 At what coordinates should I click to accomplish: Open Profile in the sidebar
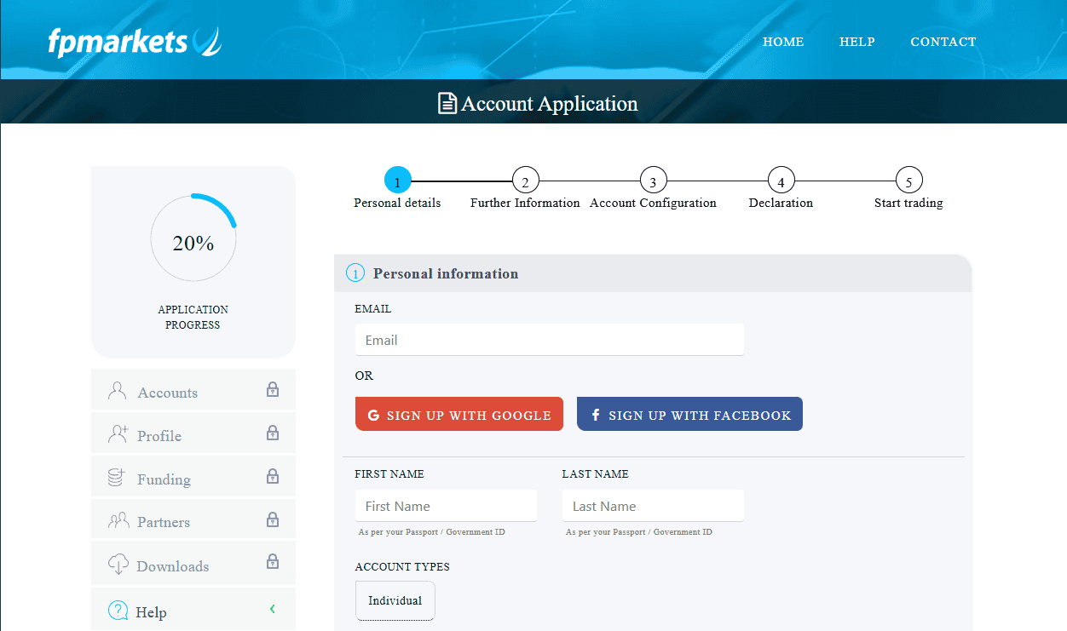pos(193,433)
